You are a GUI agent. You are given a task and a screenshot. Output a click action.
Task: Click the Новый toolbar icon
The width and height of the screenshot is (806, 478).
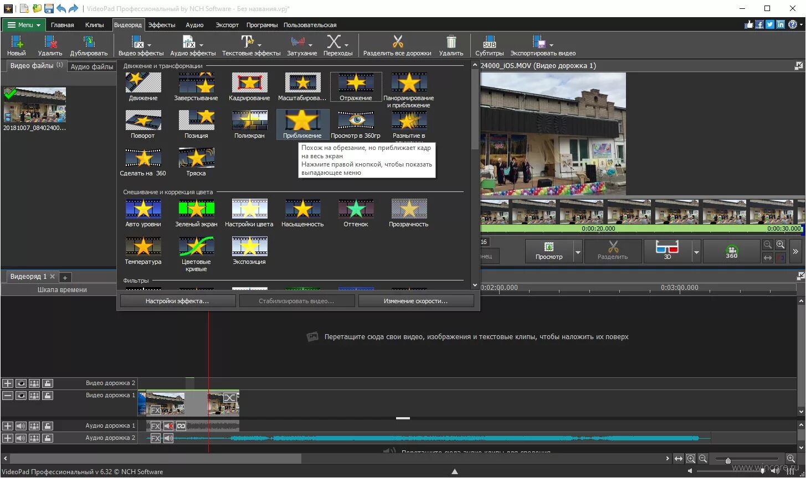coord(17,45)
